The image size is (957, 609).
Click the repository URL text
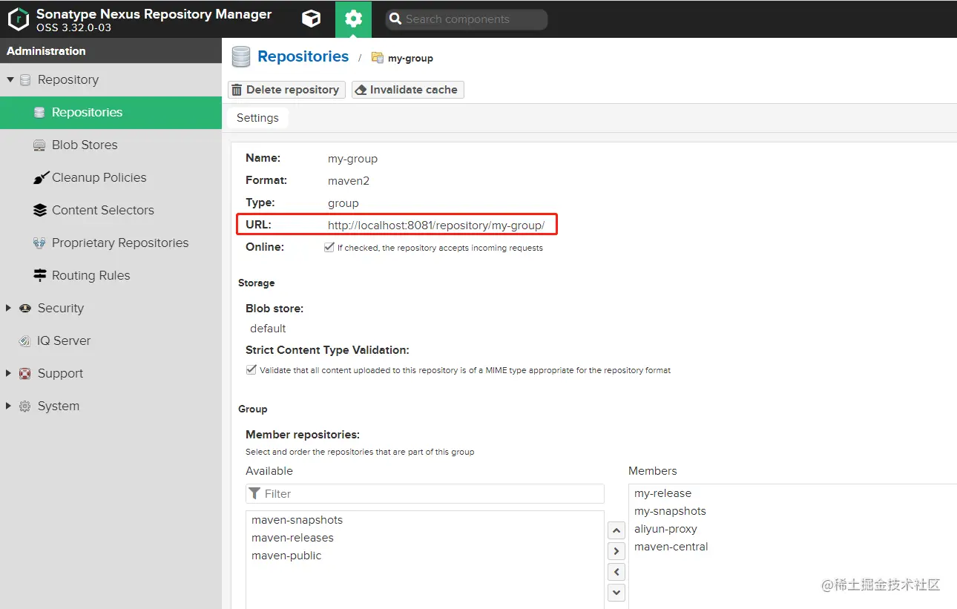pos(436,225)
